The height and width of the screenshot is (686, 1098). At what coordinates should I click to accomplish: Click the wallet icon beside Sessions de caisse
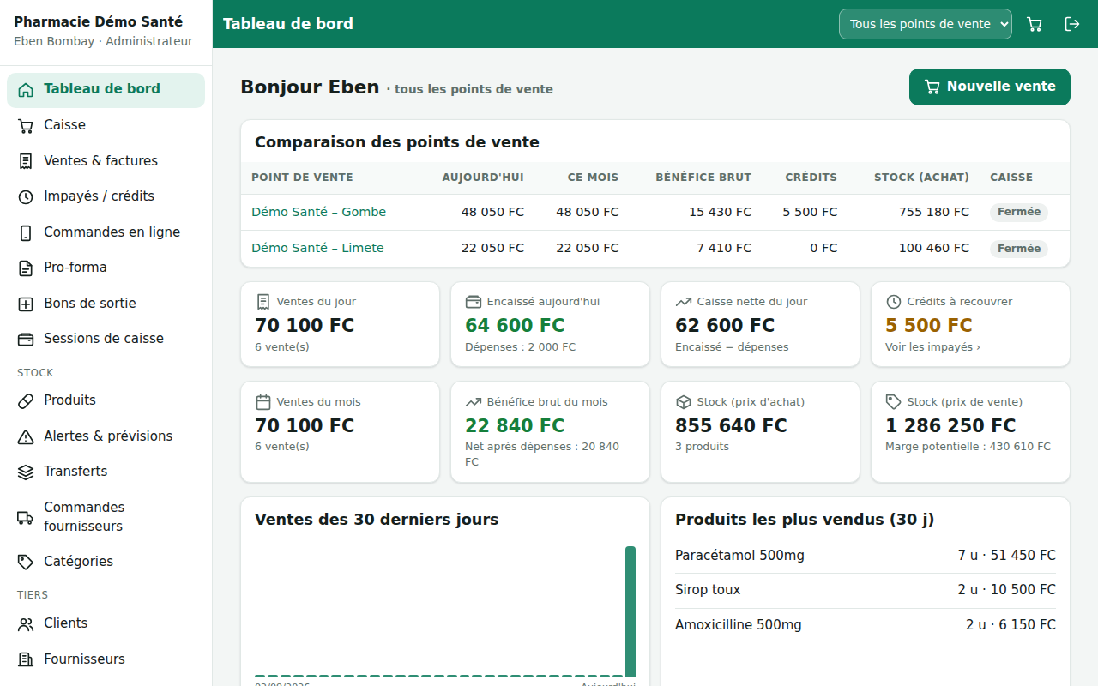point(26,339)
